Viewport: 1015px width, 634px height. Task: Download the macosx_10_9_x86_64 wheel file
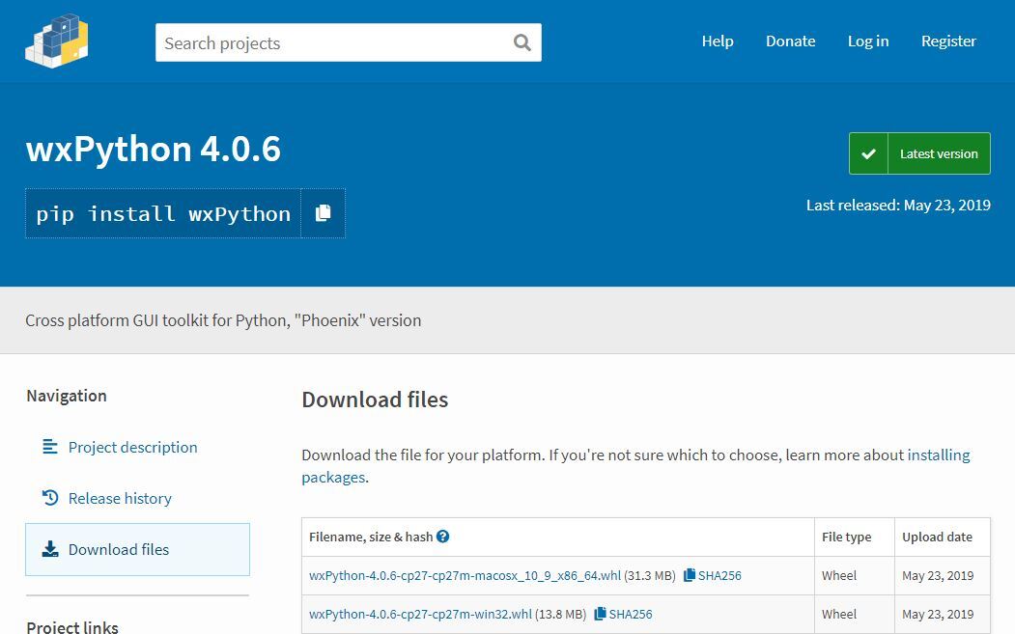coord(465,575)
